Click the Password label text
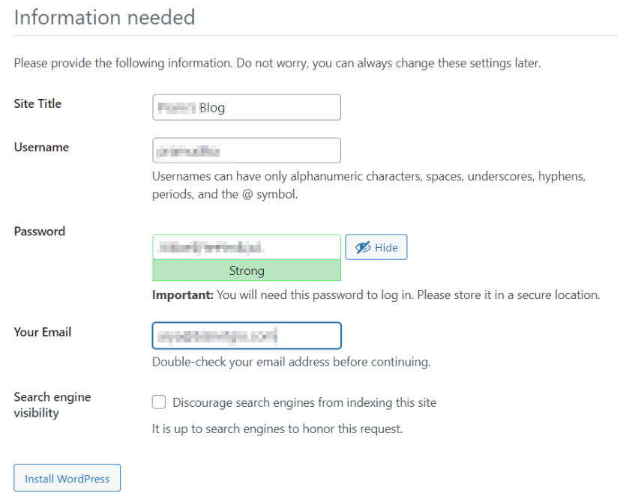 click(40, 231)
